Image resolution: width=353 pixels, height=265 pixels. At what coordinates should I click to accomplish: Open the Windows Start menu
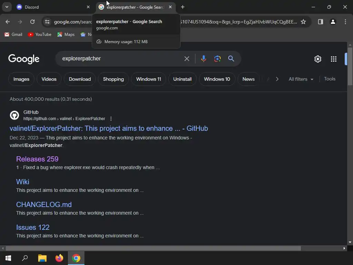click(8, 258)
